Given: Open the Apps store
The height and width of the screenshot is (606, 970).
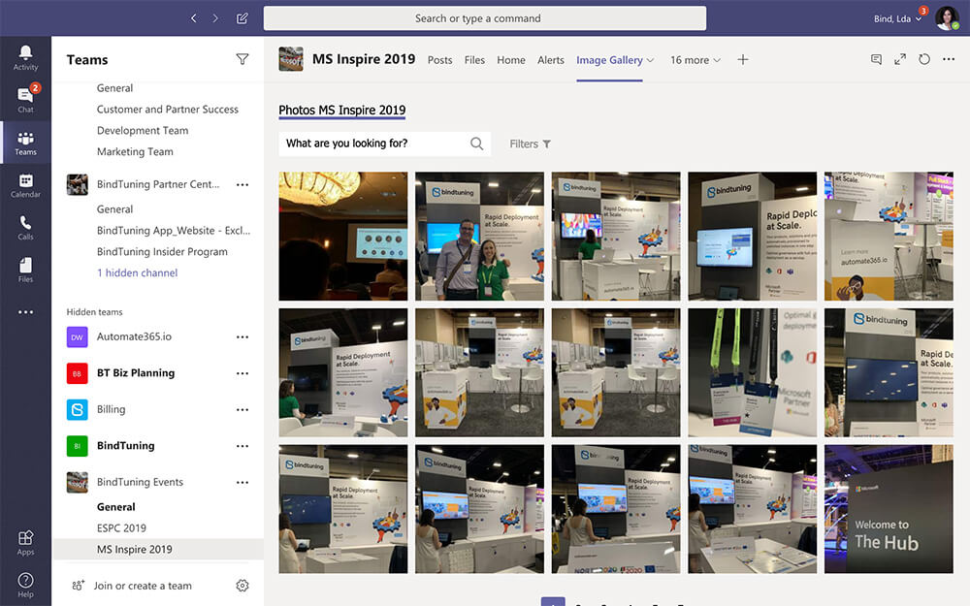Looking at the screenshot, I should point(25,542).
